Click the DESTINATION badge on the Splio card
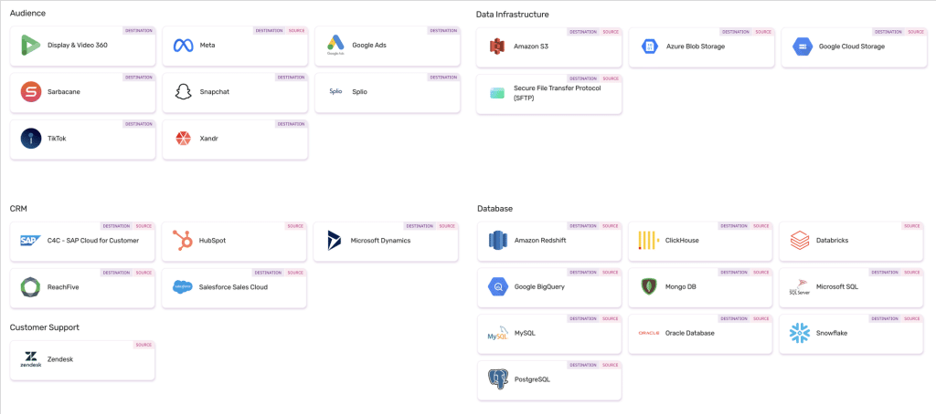936x414 pixels. click(443, 77)
